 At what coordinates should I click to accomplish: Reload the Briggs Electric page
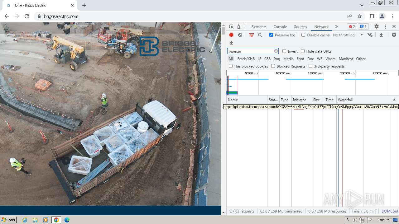[27, 16]
